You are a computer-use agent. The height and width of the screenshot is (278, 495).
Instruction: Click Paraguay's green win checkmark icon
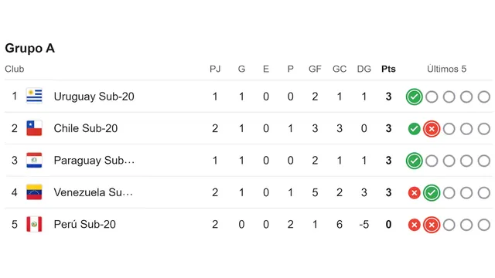point(415,161)
